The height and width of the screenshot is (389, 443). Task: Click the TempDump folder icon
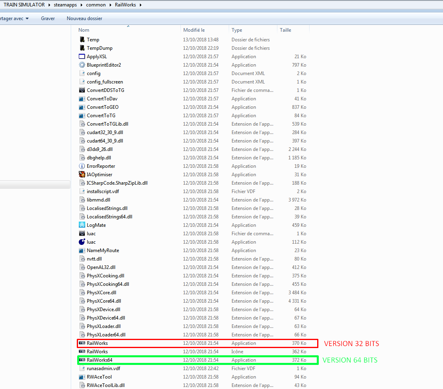(82, 48)
